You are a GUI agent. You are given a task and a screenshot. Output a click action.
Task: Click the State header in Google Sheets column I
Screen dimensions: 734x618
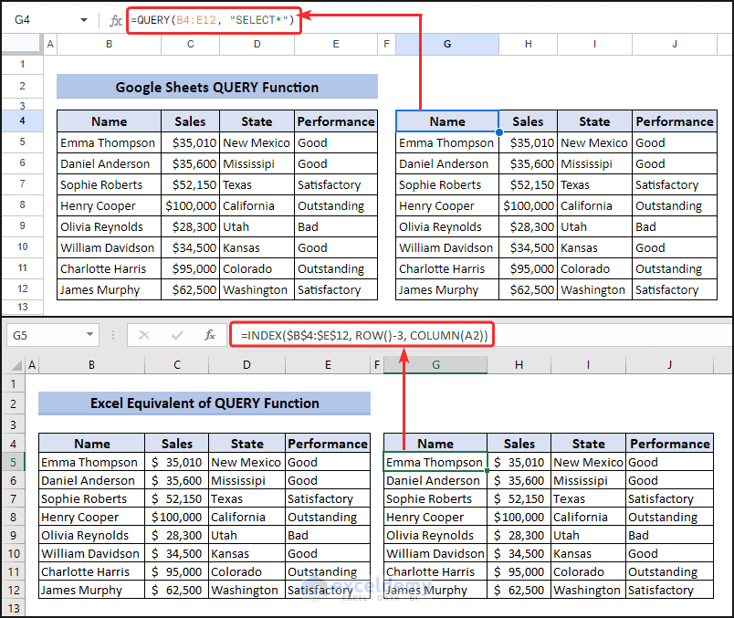[x=594, y=121]
